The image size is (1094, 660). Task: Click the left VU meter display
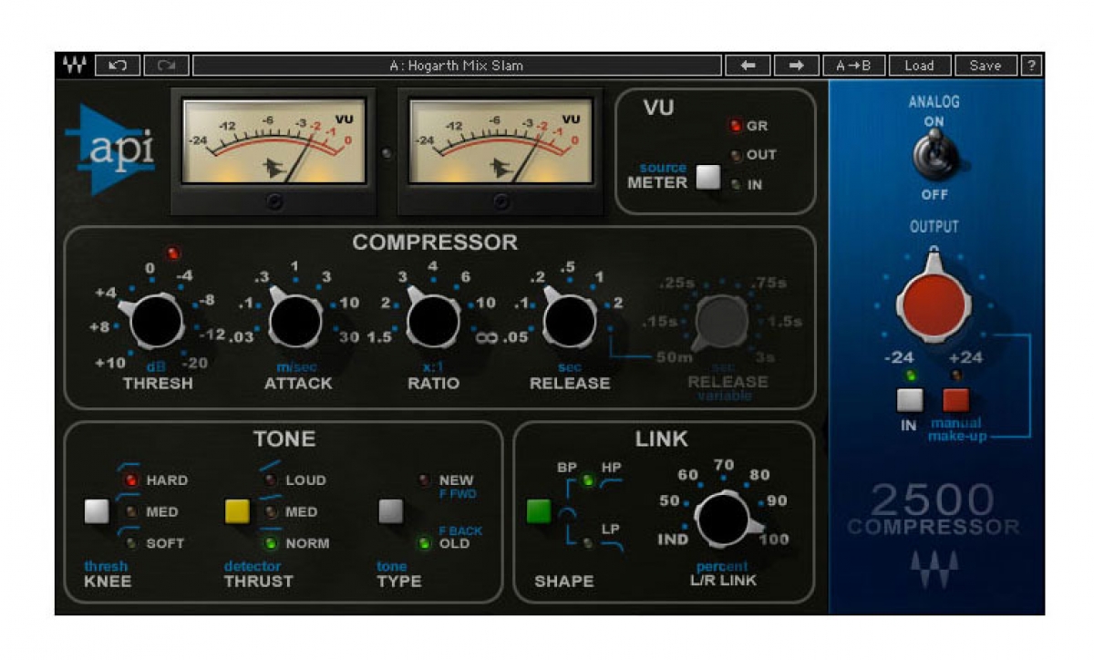click(273, 141)
